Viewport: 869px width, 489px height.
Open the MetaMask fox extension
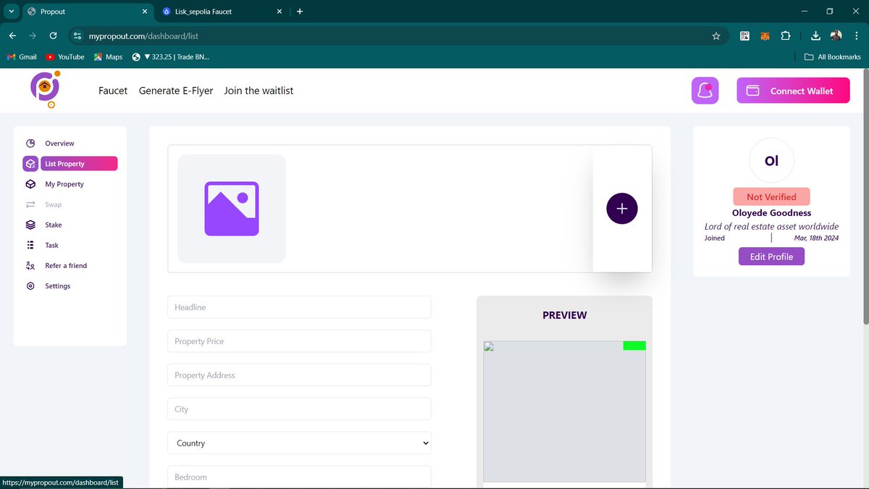(765, 35)
